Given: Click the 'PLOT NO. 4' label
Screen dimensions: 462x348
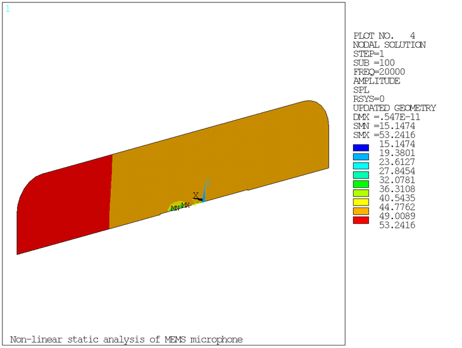Looking at the screenshot, I should tap(384, 36).
